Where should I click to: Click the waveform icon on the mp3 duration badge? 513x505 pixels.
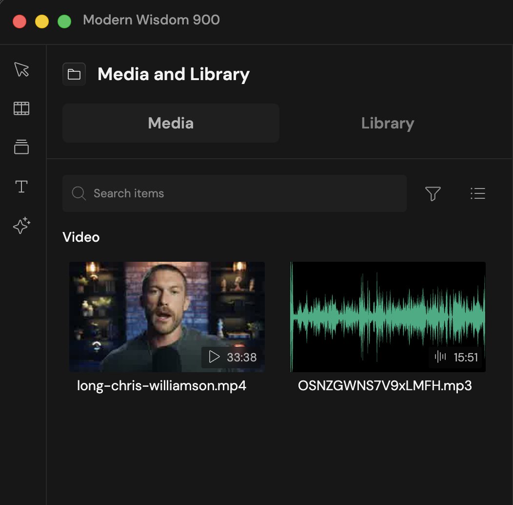click(x=439, y=357)
